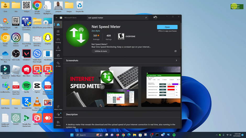Open Spotify from the taskbar
Image resolution: width=246 pixels, height=138 pixels.
click(x=174, y=135)
